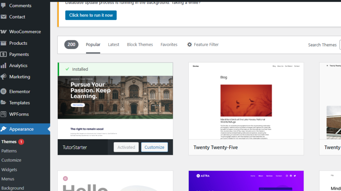Open the Customize submenu item
The height and width of the screenshot is (191, 341).
[x=11, y=160]
